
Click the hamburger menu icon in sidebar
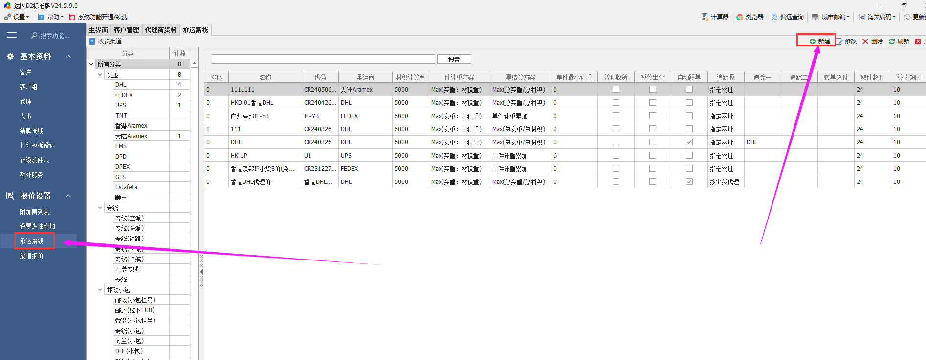(x=12, y=35)
